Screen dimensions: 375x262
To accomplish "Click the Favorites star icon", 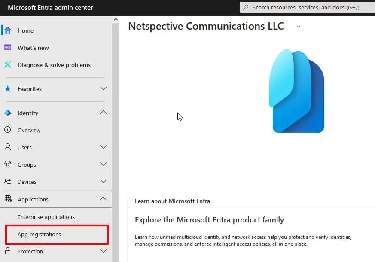I will click(8, 89).
